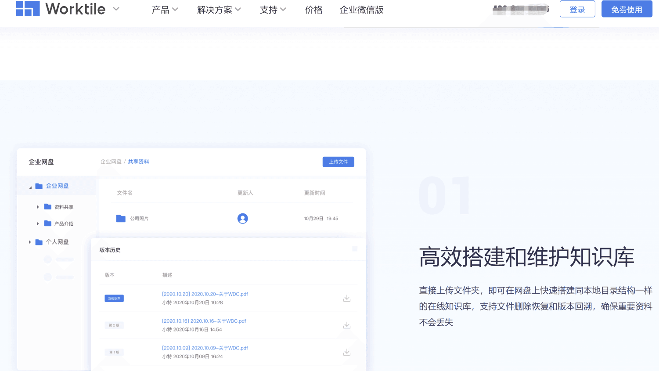Click the 登录 button
This screenshot has height=371, width=659.
pyautogui.click(x=577, y=9)
